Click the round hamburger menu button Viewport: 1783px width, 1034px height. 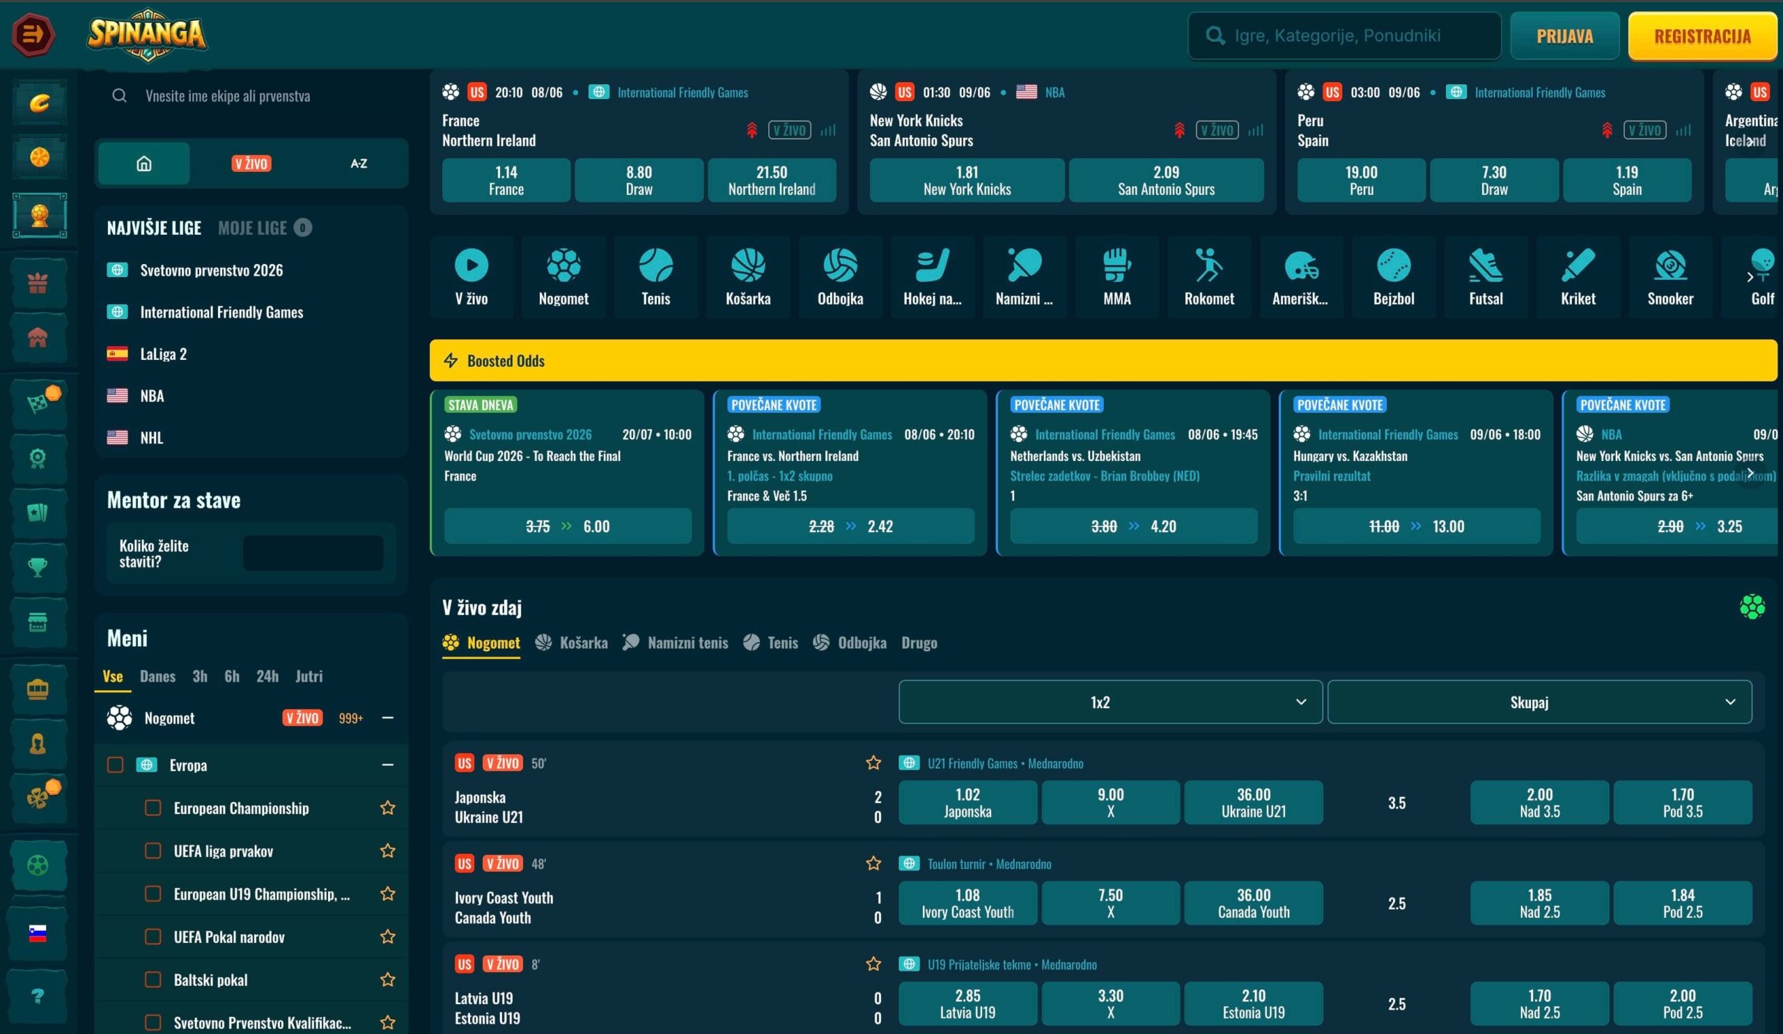click(x=33, y=35)
